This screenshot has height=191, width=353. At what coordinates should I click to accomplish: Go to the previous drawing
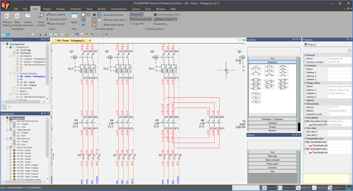point(7,20)
